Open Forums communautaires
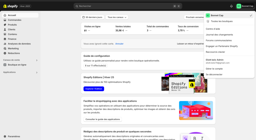 point(218,40)
